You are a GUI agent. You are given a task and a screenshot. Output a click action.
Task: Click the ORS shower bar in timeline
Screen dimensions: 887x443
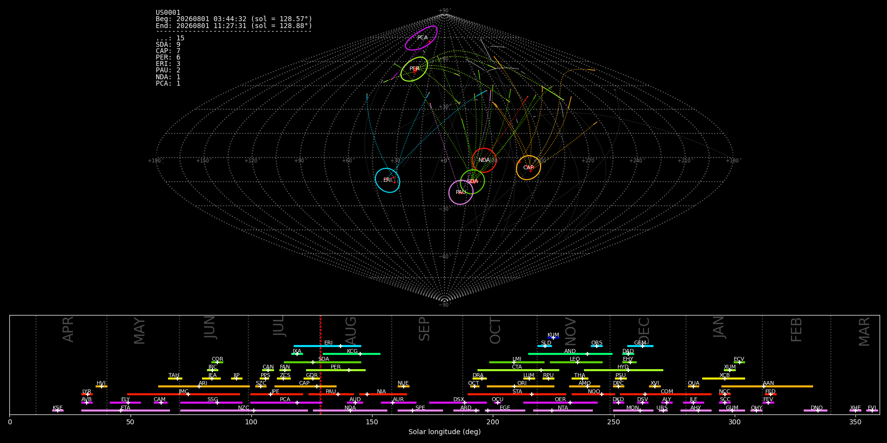pos(597,346)
